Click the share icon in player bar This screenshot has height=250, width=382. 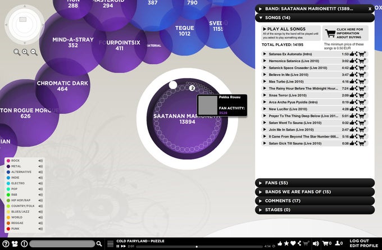click(299, 243)
